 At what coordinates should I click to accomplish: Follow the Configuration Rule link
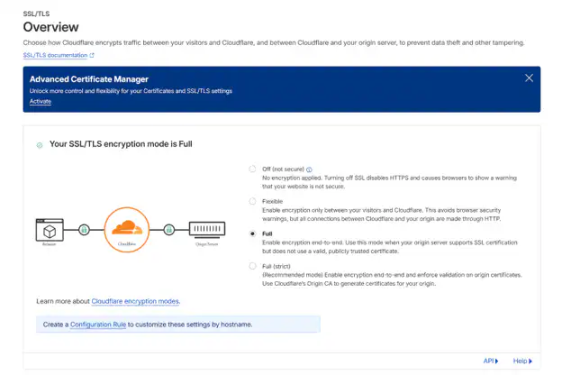[97, 324]
